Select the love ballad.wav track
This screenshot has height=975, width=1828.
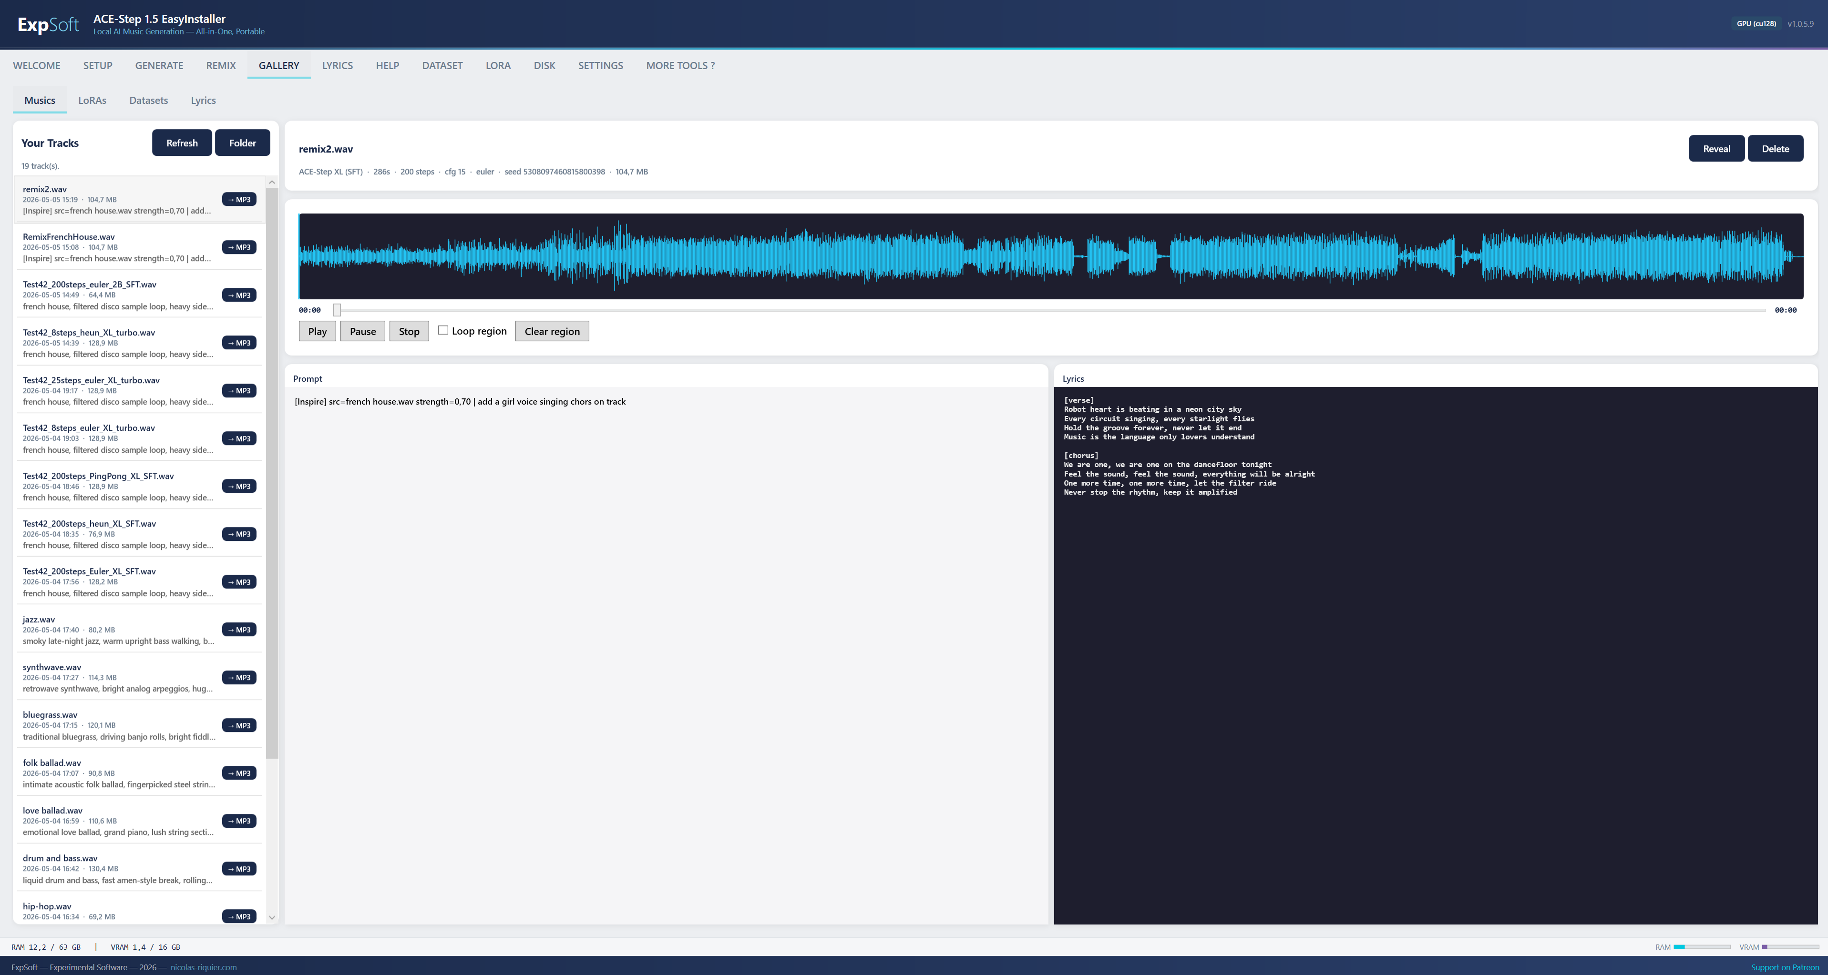point(139,821)
